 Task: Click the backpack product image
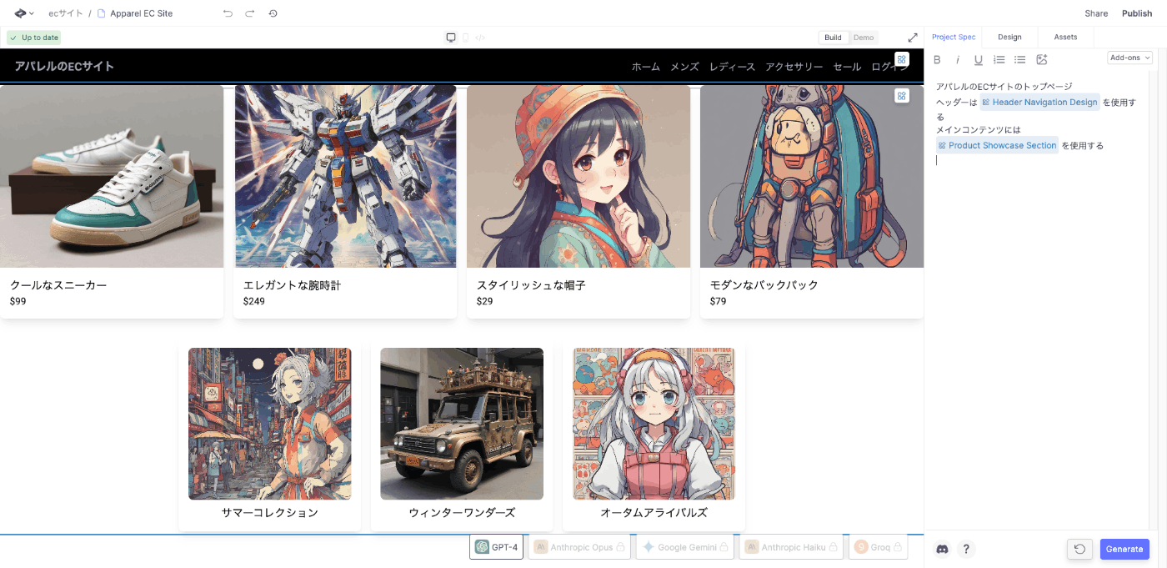tap(812, 176)
